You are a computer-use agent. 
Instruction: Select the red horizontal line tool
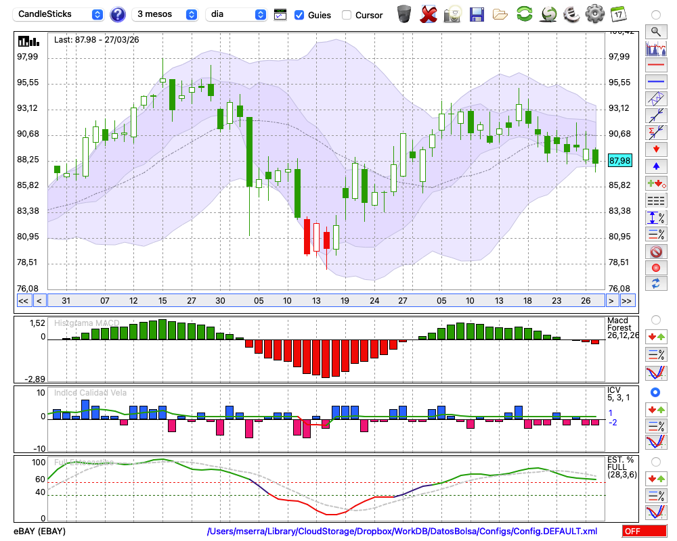pyautogui.click(x=656, y=65)
